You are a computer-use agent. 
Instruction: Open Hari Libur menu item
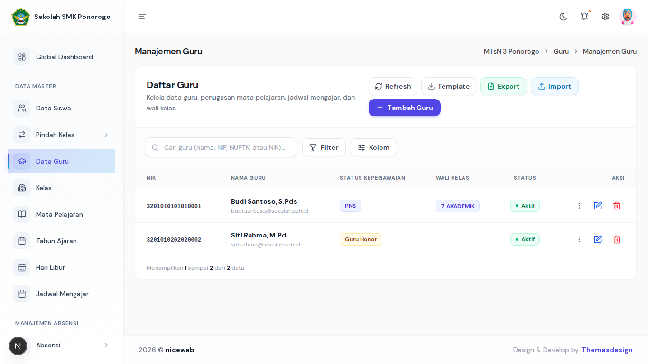pyautogui.click(x=61, y=267)
